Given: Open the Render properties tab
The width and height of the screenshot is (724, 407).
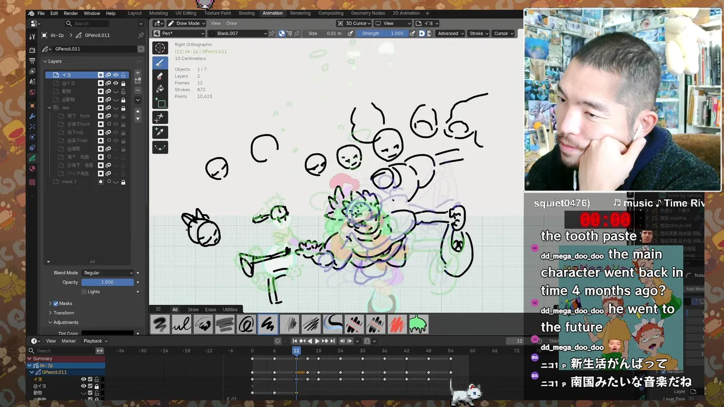Looking at the screenshot, I should (x=32, y=50).
